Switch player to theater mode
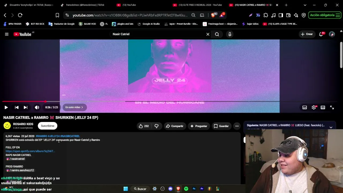The width and height of the screenshot is (343, 193). [323, 107]
